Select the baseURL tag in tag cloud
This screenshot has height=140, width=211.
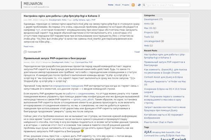pyautogui.click(x=170, y=132)
